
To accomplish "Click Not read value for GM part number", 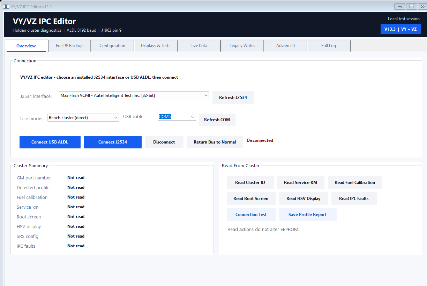I will click(x=76, y=178).
